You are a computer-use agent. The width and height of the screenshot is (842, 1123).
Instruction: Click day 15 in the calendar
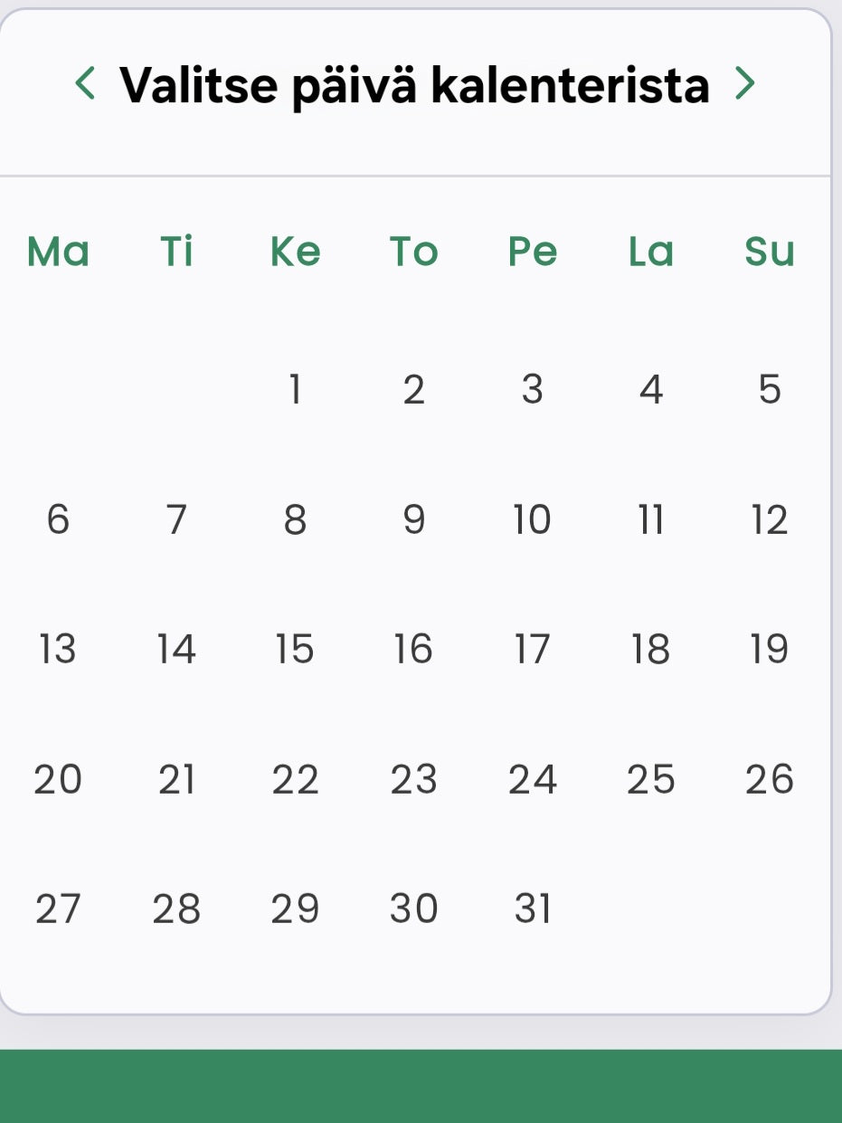(295, 650)
